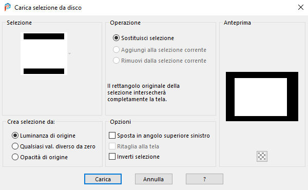Click the black-bars selection thumbnail
This screenshot has width=308, height=190.
point(44,53)
